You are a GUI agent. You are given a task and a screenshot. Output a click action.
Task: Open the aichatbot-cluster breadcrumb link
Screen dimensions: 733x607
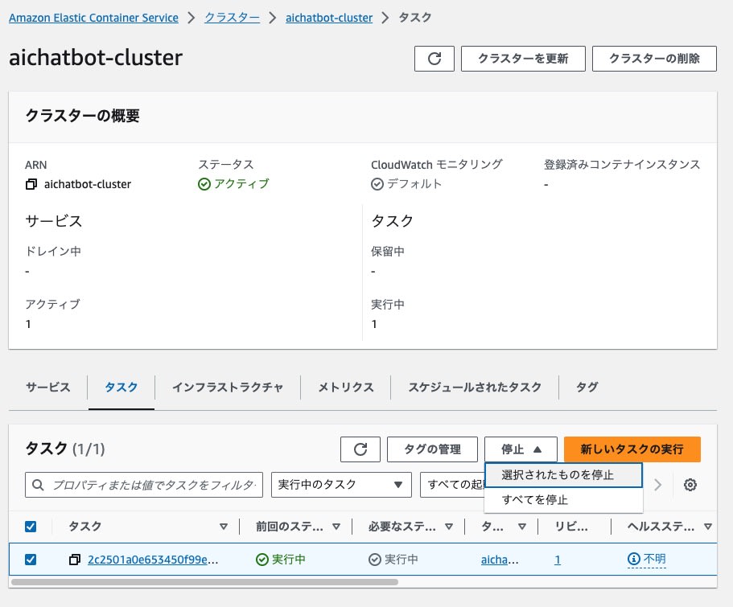[x=329, y=18]
